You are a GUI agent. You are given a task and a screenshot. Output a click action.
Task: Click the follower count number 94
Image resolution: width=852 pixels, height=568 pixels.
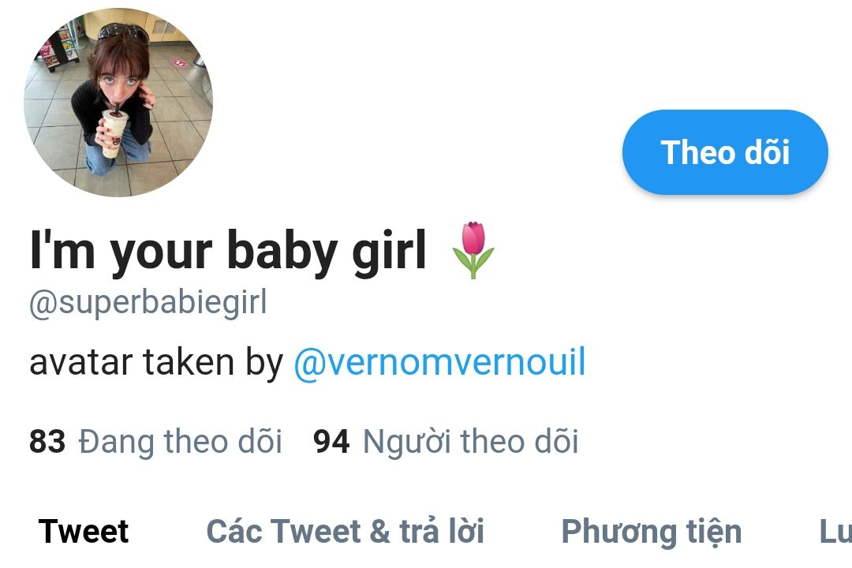pyautogui.click(x=331, y=441)
